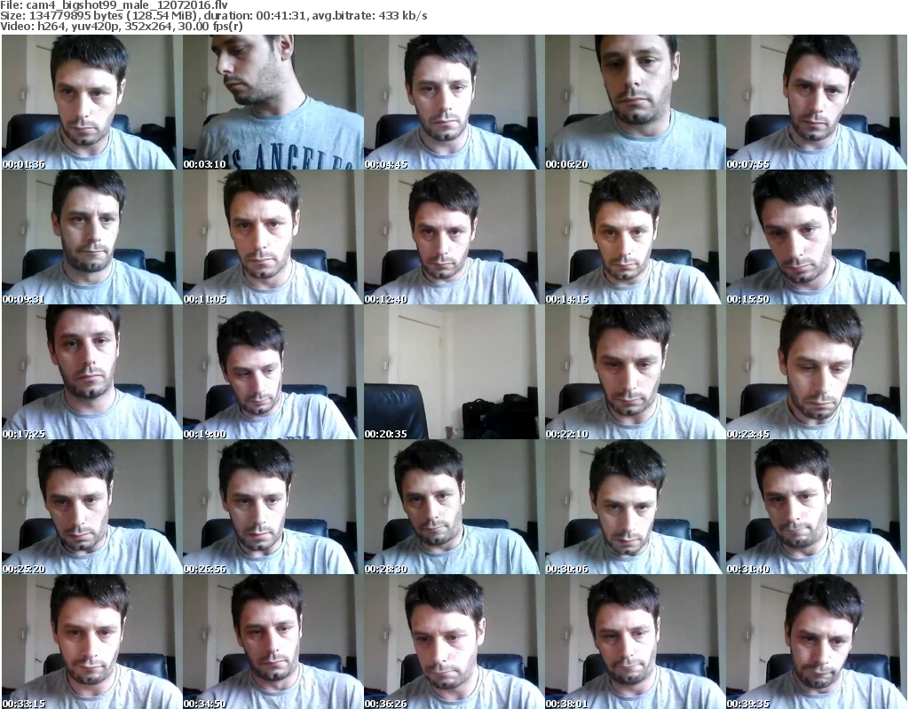The width and height of the screenshot is (909, 709).
Task: Open the thumbnail timestamped 00:22:10
Action: coord(636,372)
